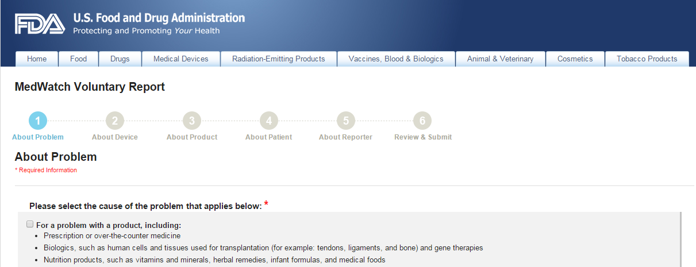
Task: Select step 1 About Problem circle
Action: [38, 121]
